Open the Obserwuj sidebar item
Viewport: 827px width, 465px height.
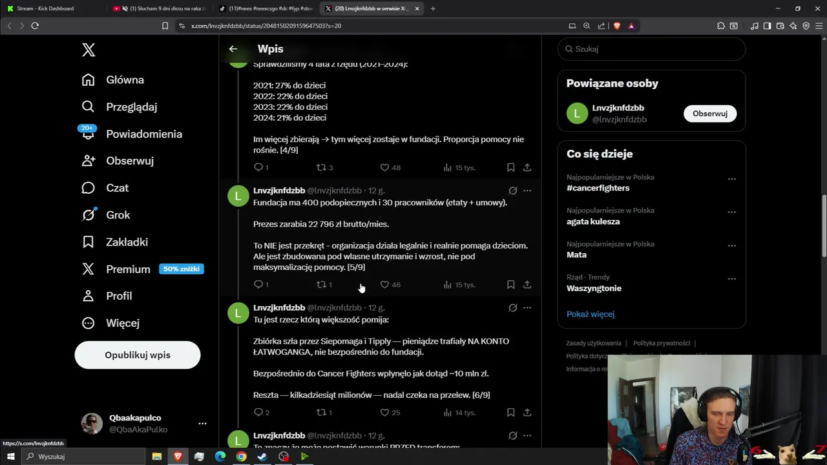pos(118,161)
